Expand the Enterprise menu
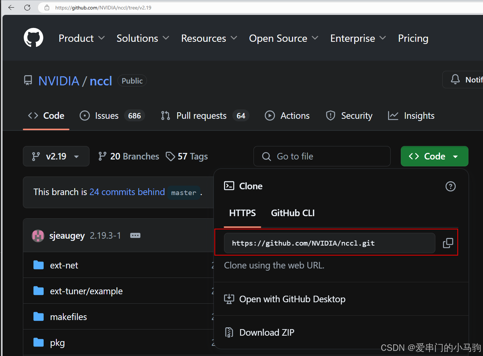Image resolution: width=483 pixels, height=356 pixels. pyautogui.click(x=358, y=38)
